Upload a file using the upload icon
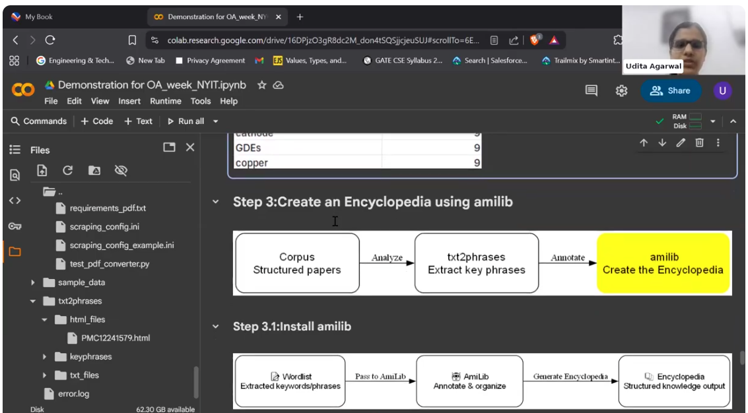 [42, 170]
